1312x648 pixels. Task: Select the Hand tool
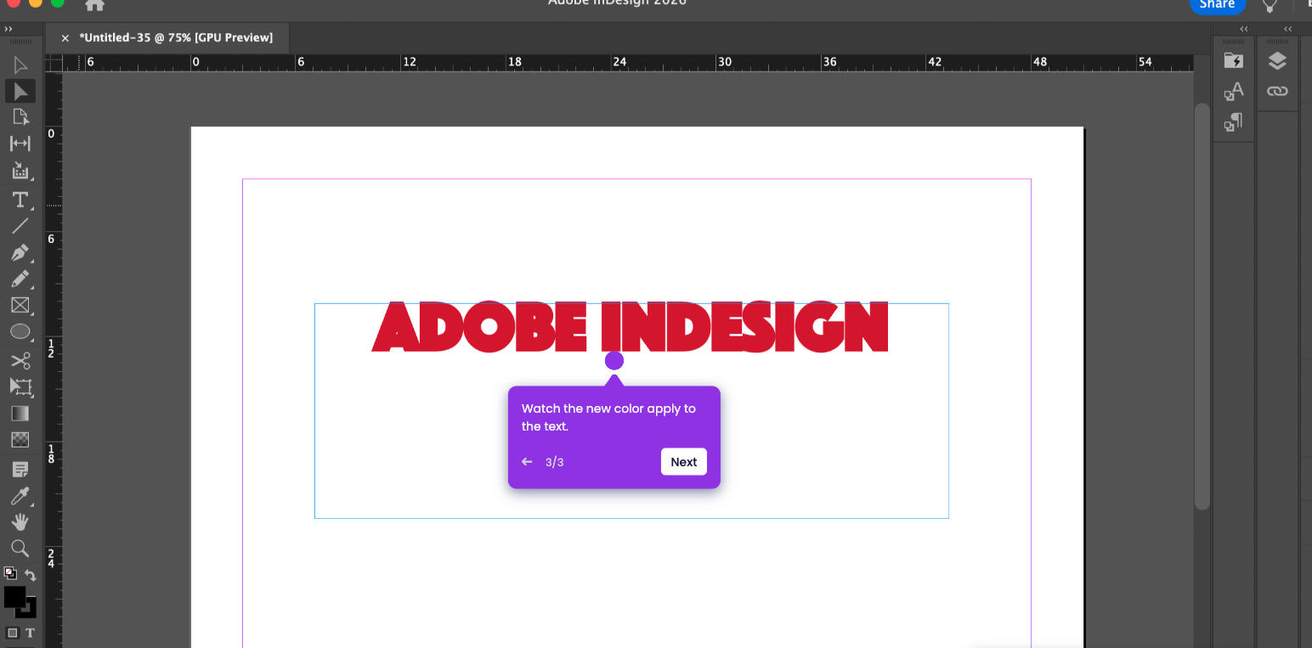20,521
